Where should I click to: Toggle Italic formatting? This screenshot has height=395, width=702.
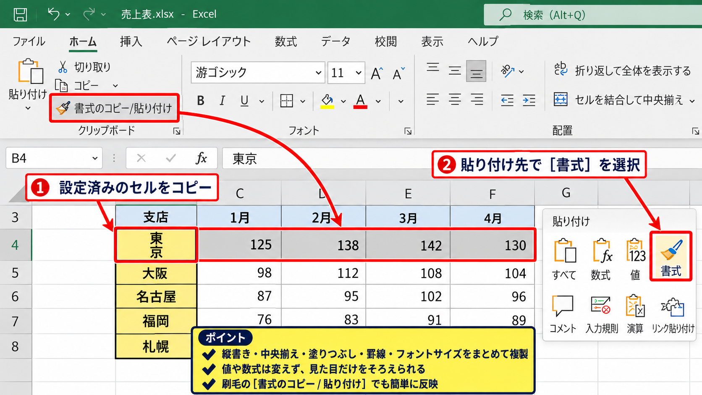(x=222, y=101)
